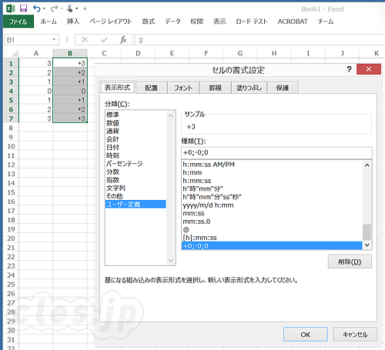Viewport: 385px width, 350px height.
Task: Click the 種類 format code input field
Action: [276, 152]
